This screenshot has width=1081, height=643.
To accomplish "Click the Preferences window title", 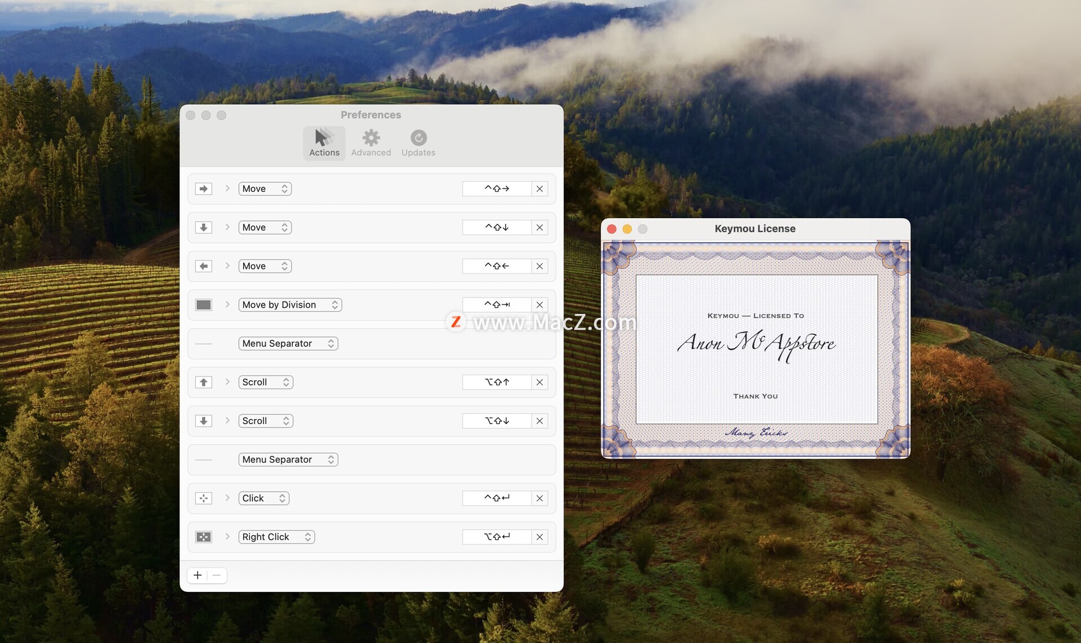I will (x=370, y=115).
